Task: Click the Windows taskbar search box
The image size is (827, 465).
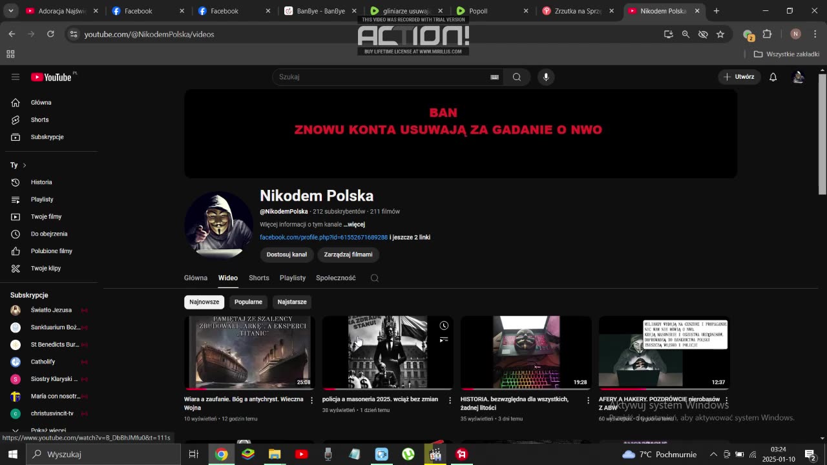Action: (x=103, y=454)
